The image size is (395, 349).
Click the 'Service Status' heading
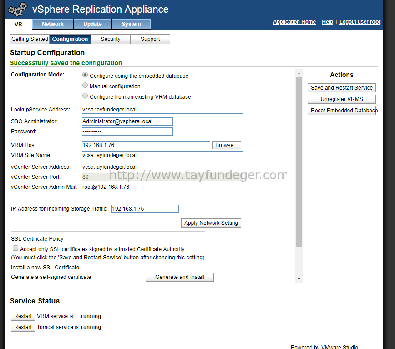pyautogui.click(x=35, y=301)
